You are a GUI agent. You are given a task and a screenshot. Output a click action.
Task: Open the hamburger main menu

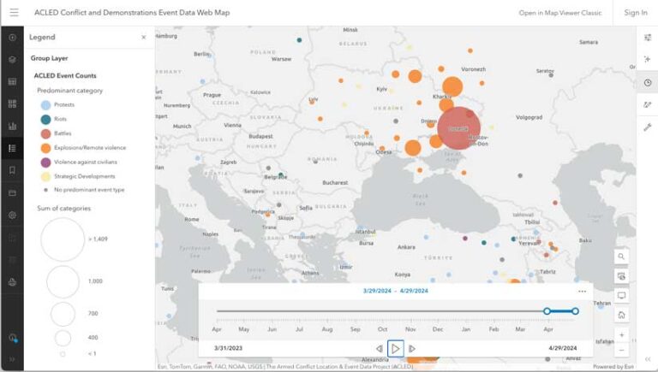click(x=14, y=13)
